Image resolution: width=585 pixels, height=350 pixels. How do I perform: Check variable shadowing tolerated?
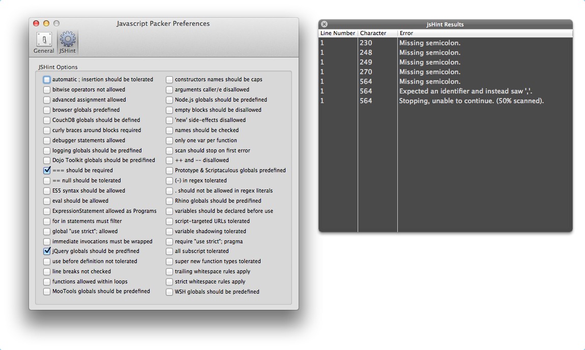(x=169, y=232)
